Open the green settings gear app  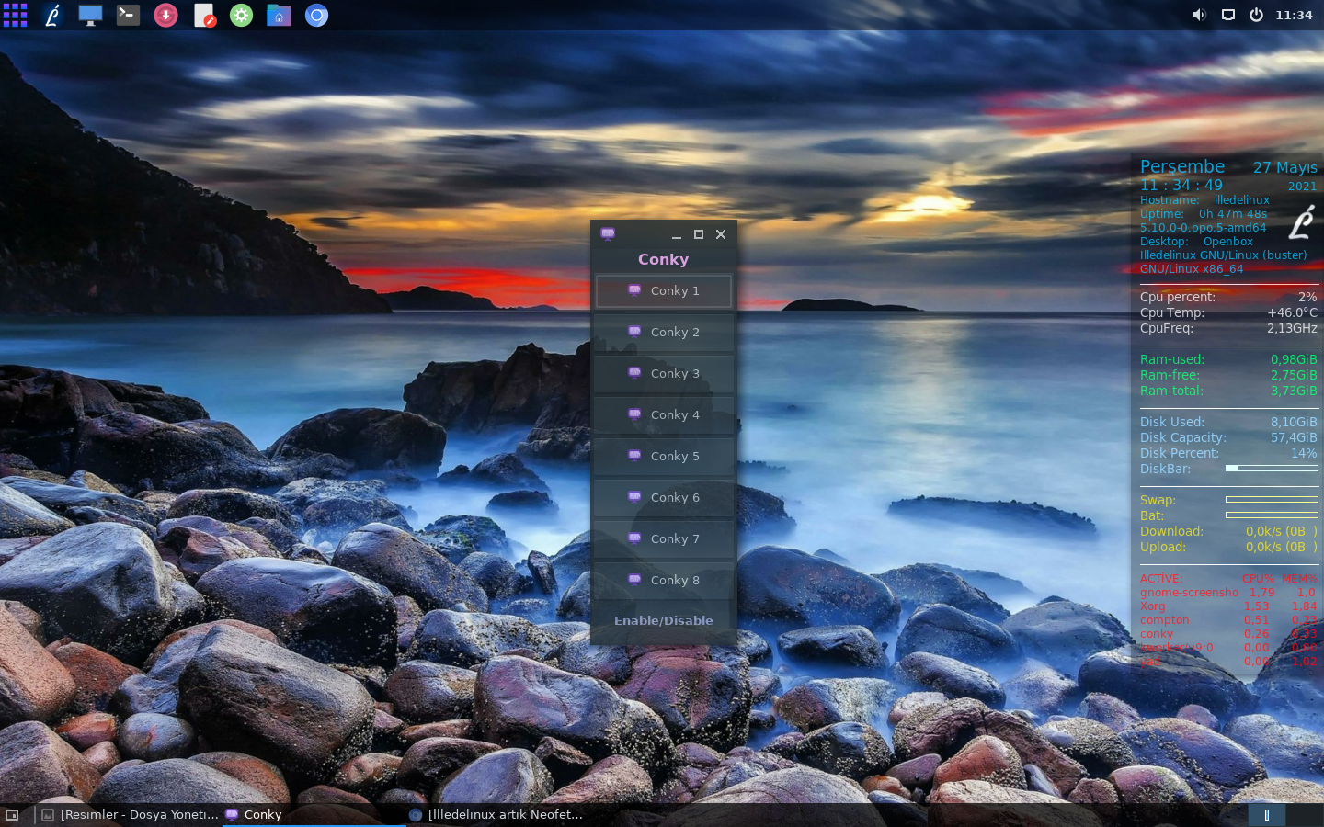[241, 15]
